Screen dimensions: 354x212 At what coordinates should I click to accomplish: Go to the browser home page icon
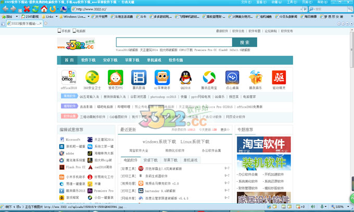(44, 9)
